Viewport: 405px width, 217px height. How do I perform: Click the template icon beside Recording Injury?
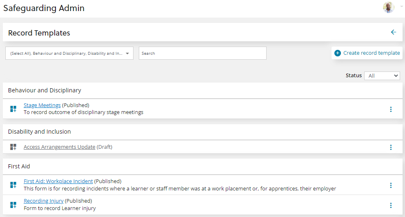pos(13,205)
